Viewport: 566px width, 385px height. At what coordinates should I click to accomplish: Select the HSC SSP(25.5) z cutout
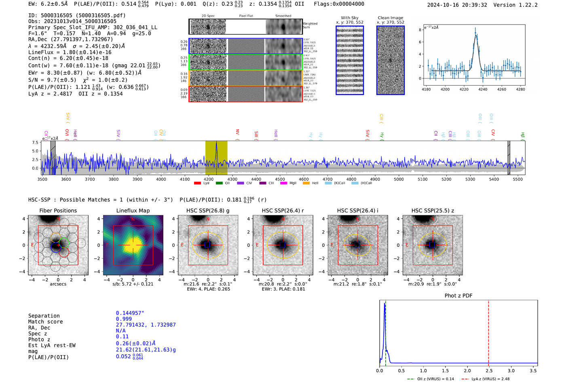tap(433, 245)
